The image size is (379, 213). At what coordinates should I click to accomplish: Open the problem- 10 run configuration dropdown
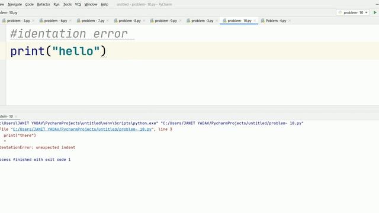tap(353, 12)
